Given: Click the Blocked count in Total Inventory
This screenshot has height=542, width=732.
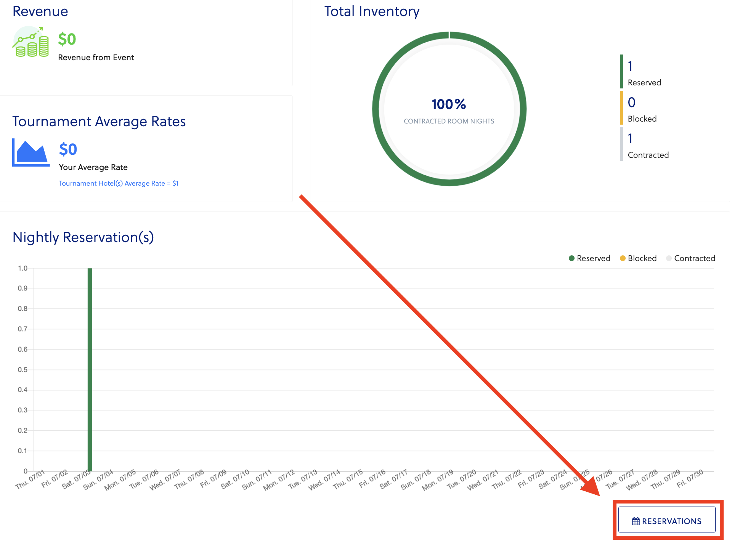Looking at the screenshot, I should (x=631, y=103).
